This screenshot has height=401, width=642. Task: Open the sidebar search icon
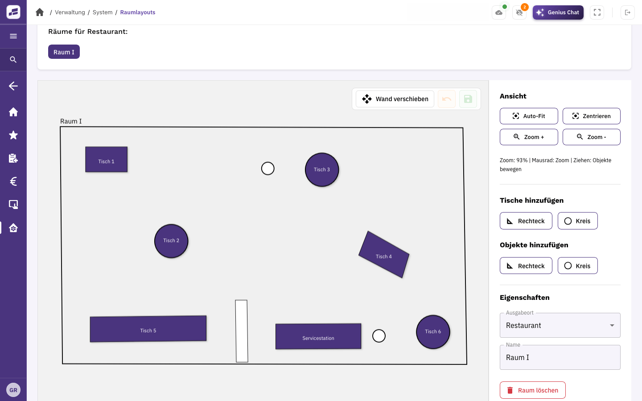13,60
